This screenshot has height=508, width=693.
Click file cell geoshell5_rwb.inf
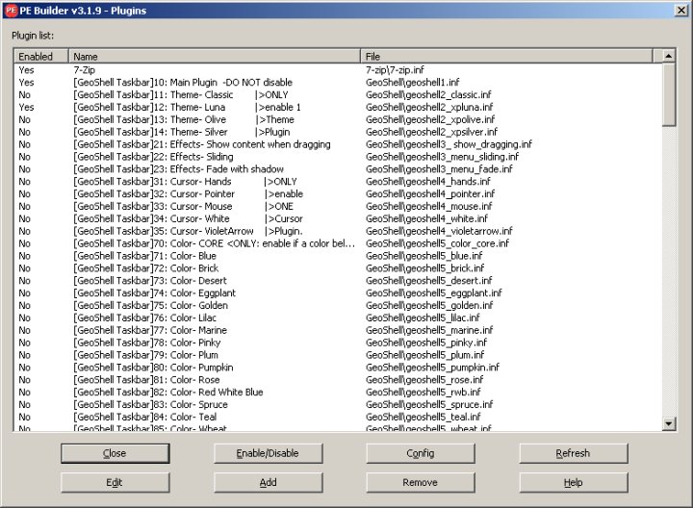pos(423,392)
